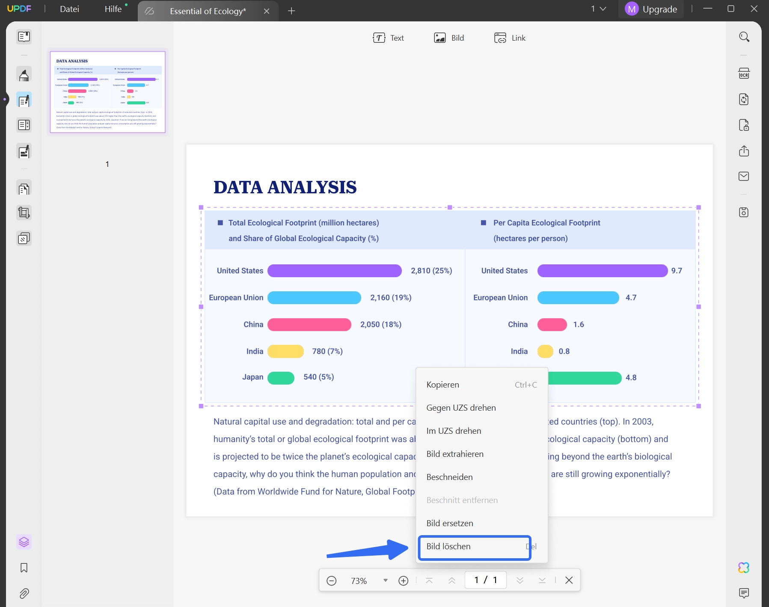
Task: Jump to the last page arrow
Action: [542, 580]
